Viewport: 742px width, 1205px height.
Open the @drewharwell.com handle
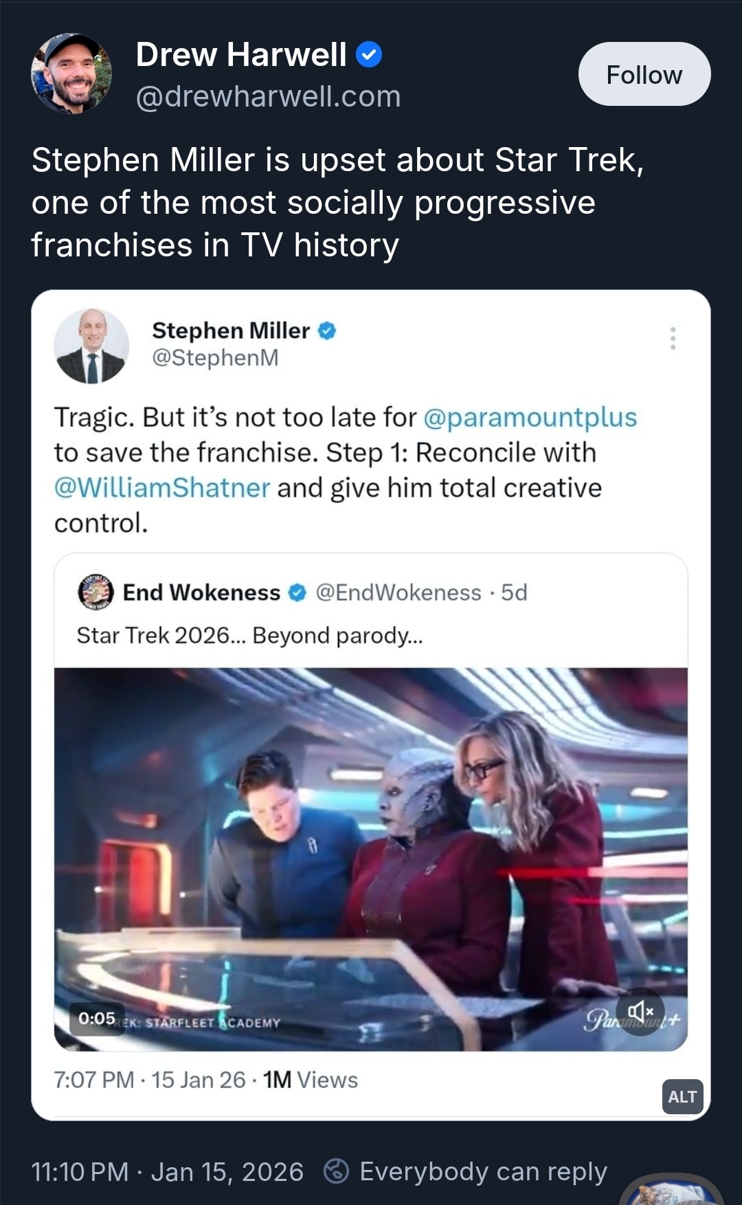tap(268, 97)
